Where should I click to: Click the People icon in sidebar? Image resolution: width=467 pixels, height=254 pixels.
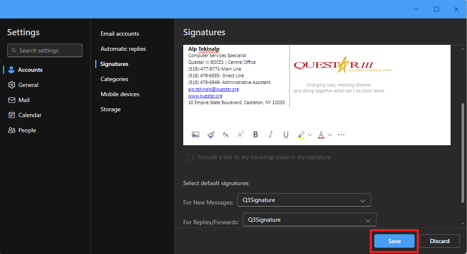click(x=12, y=130)
